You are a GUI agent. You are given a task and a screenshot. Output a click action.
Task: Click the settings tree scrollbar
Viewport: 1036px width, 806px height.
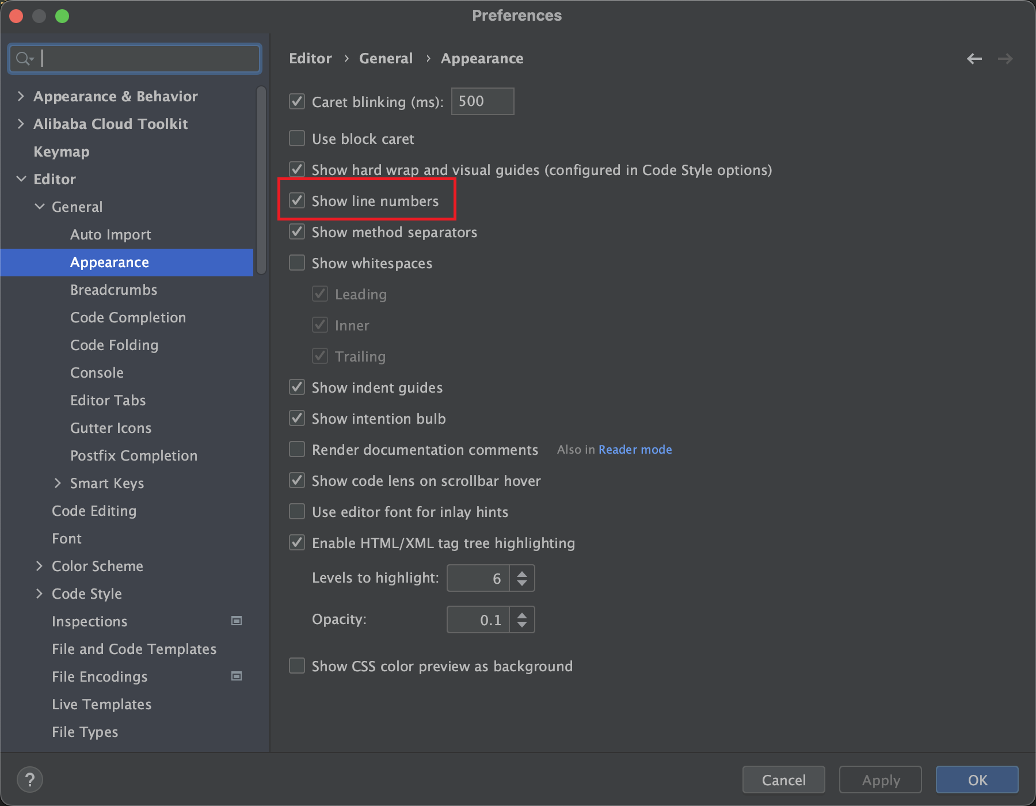[261, 180]
